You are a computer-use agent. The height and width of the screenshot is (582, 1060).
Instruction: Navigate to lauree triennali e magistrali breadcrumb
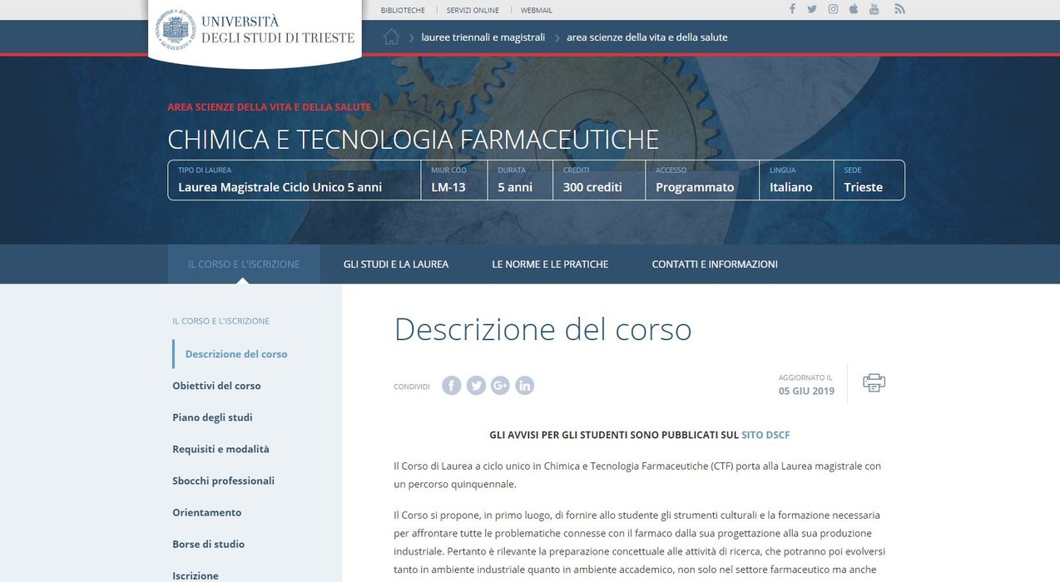483,37
